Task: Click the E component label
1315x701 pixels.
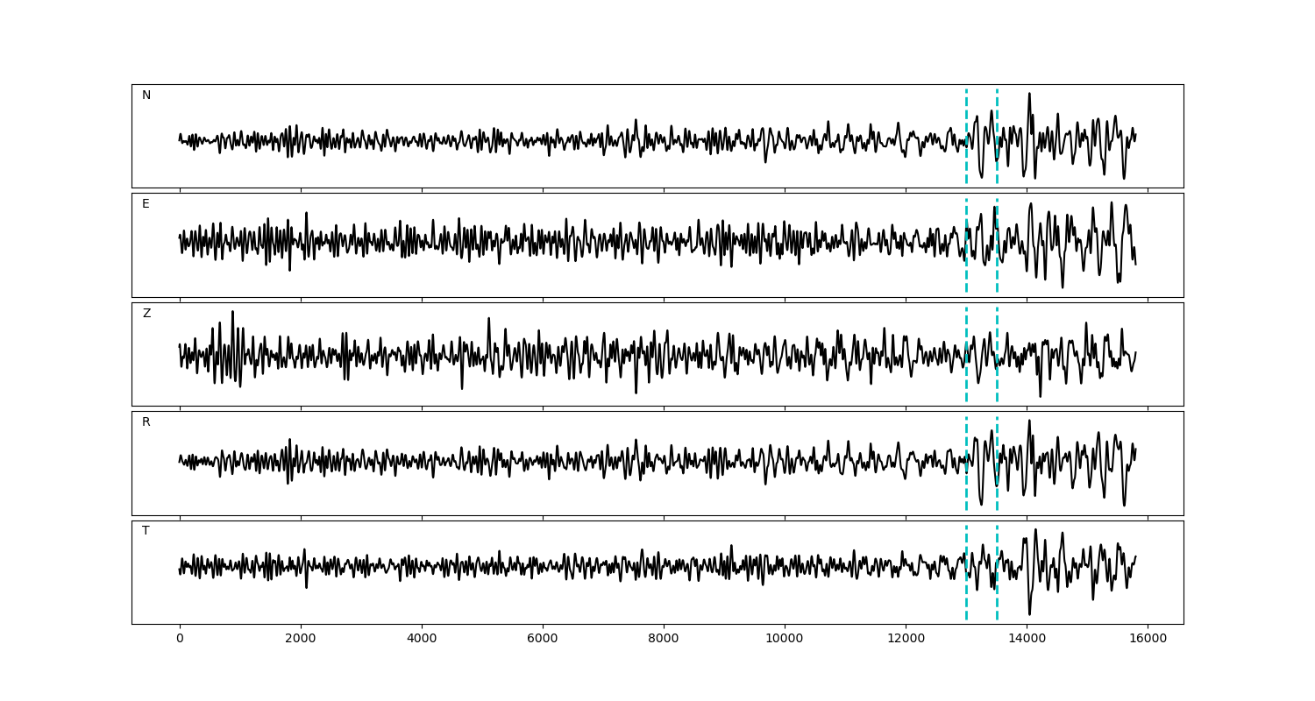Action: pyautogui.click(x=146, y=204)
